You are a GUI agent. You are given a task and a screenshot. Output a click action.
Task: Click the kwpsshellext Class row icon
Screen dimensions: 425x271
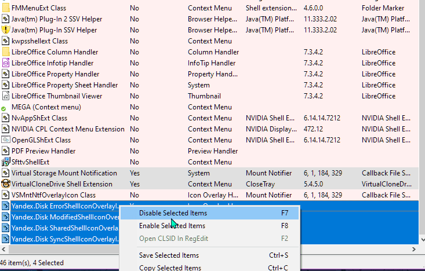(5, 41)
